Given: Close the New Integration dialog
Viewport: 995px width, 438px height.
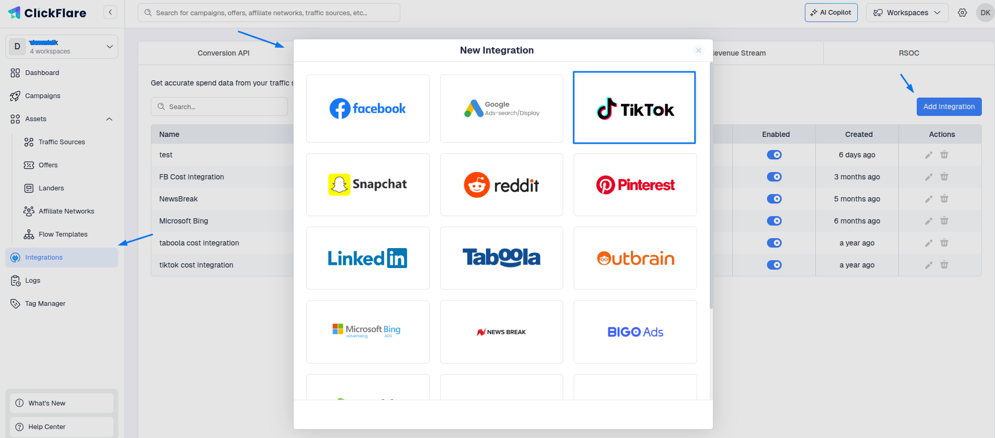Looking at the screenshot, I should pyautogui.click(x=699, y=50).
